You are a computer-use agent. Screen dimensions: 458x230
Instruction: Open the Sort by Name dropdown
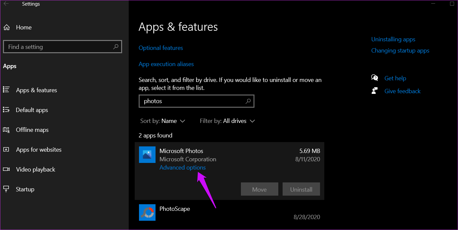click(162, 121)
